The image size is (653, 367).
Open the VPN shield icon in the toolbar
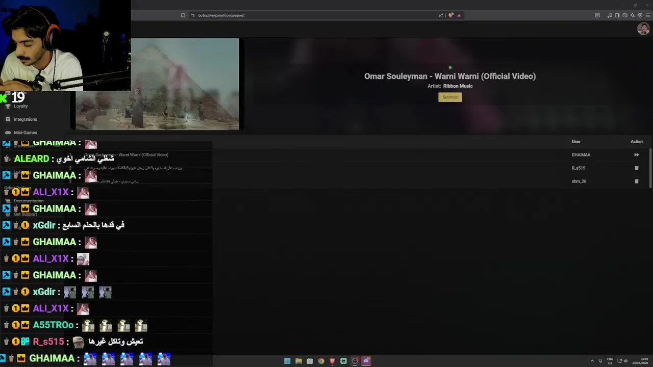pyautogui.click(x=640, y=15)
